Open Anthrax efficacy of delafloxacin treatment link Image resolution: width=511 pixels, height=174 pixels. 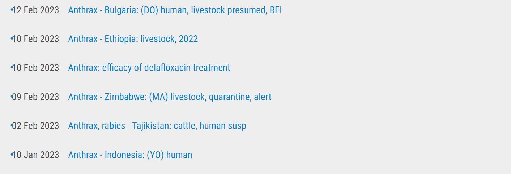149,68
